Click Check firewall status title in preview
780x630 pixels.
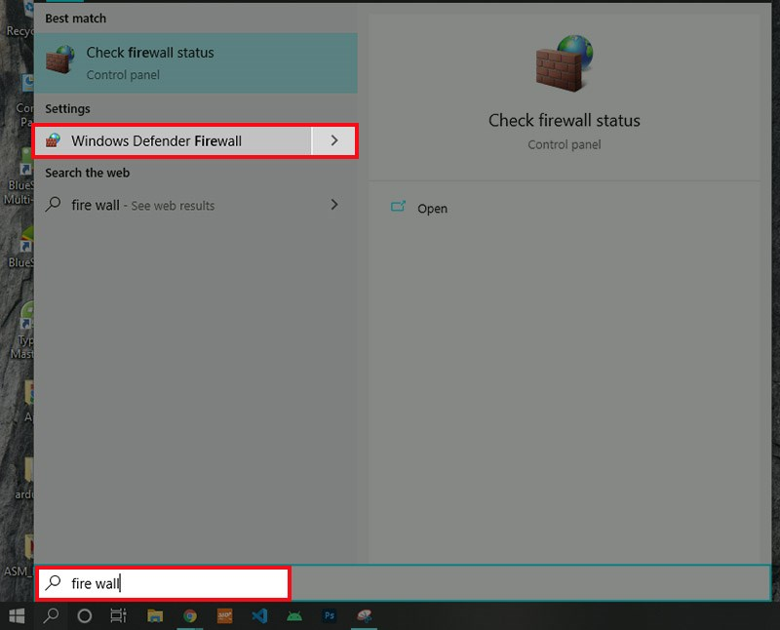click(x=565, y=120)
